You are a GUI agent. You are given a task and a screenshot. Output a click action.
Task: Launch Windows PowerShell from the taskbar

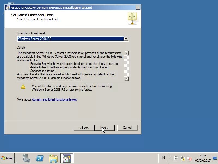point(40,158)
